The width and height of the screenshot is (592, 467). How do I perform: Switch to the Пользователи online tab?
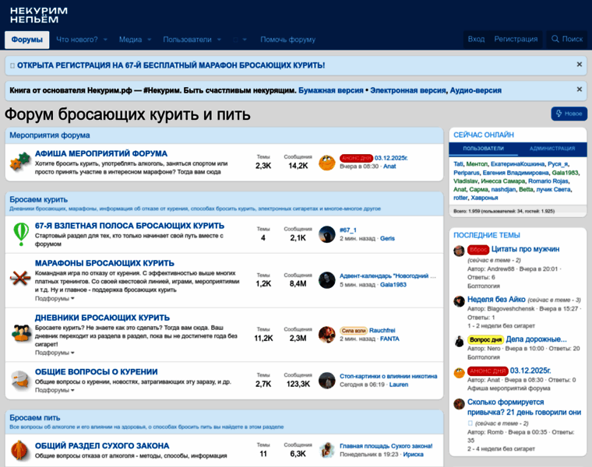click(x=483, y=149)
